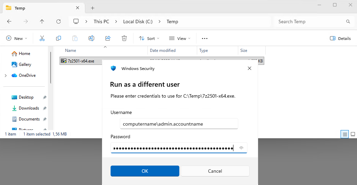Open the Sort dropdown menu

(149, 39)
